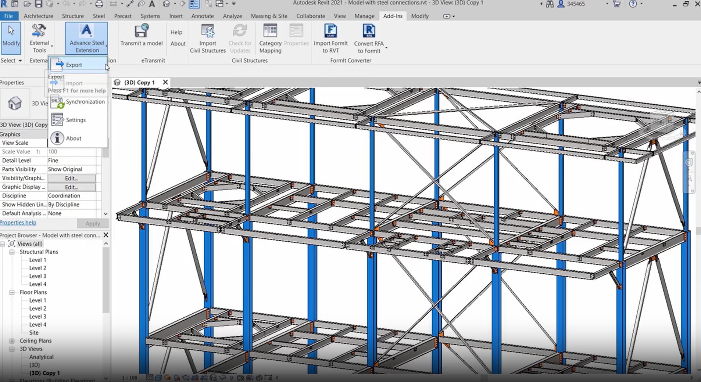Open the Steel ribbon tab
Viewport: 701px width, 382px height.
99,16
